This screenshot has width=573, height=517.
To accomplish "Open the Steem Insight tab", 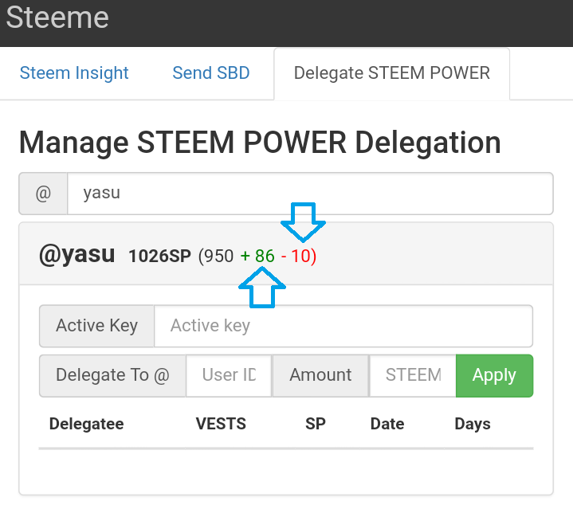I will (74, 73).
